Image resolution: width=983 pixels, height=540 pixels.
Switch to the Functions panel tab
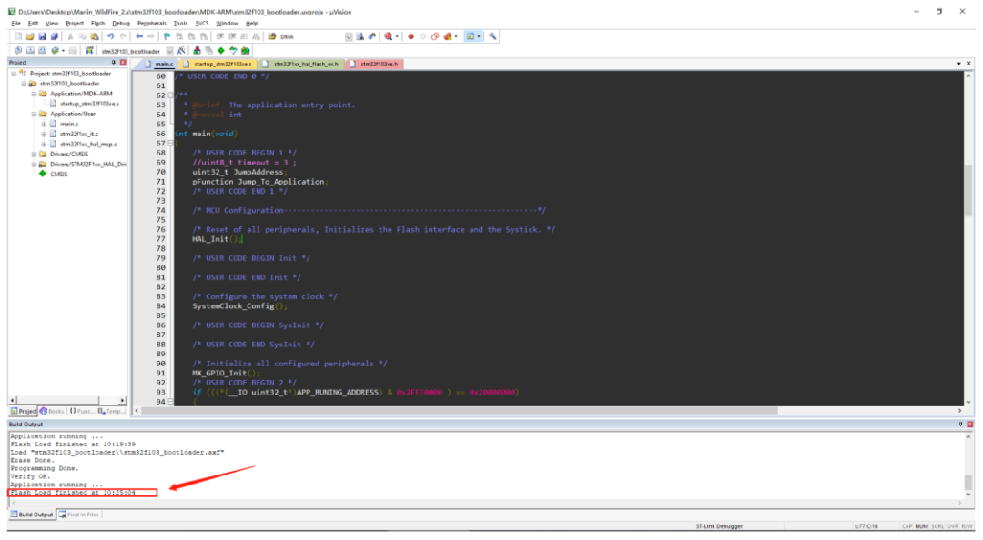click(81, 411)
